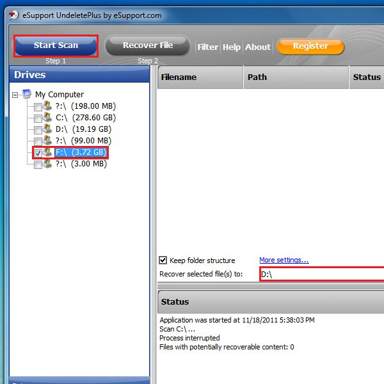384x384 pixels.
Task: Select the ?:\ (3.00 MB) drive label
Action: (81, 164)
